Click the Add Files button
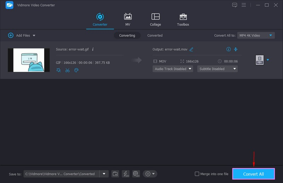283x183 pixels. [21, 35]
